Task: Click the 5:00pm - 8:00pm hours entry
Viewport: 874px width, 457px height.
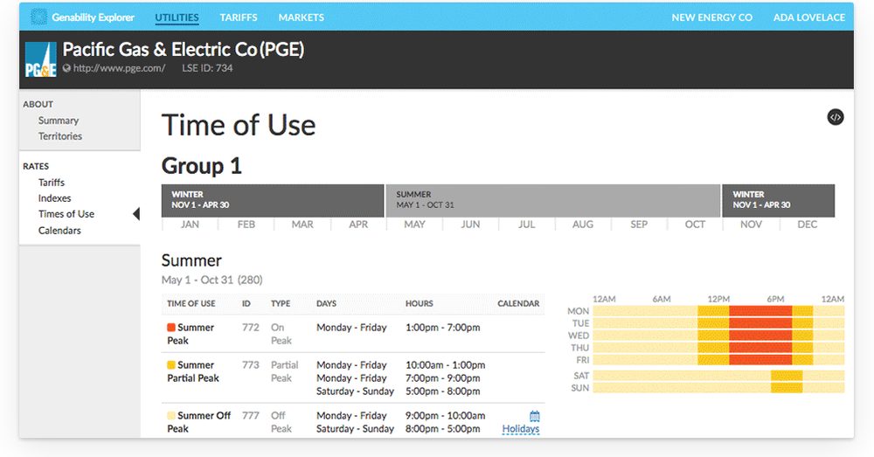Action: [x=442, y=391]
